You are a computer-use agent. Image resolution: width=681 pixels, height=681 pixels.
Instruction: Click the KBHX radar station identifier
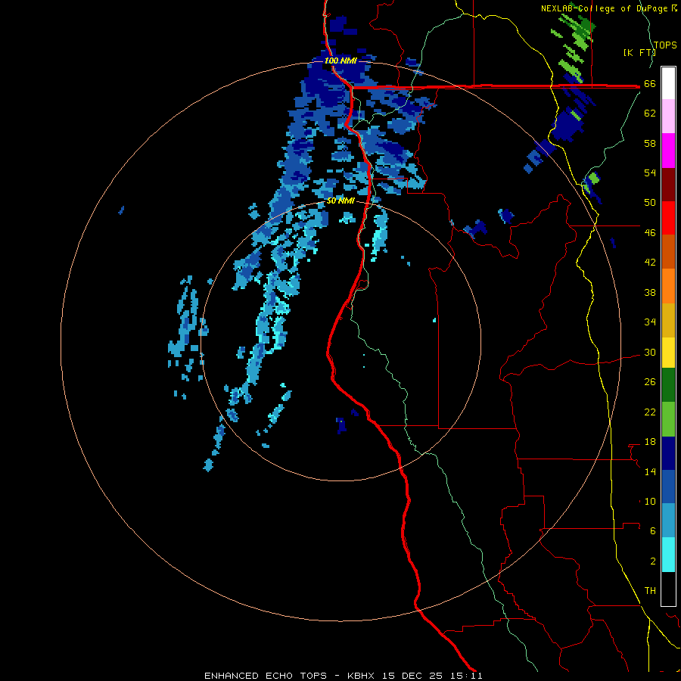360,676
